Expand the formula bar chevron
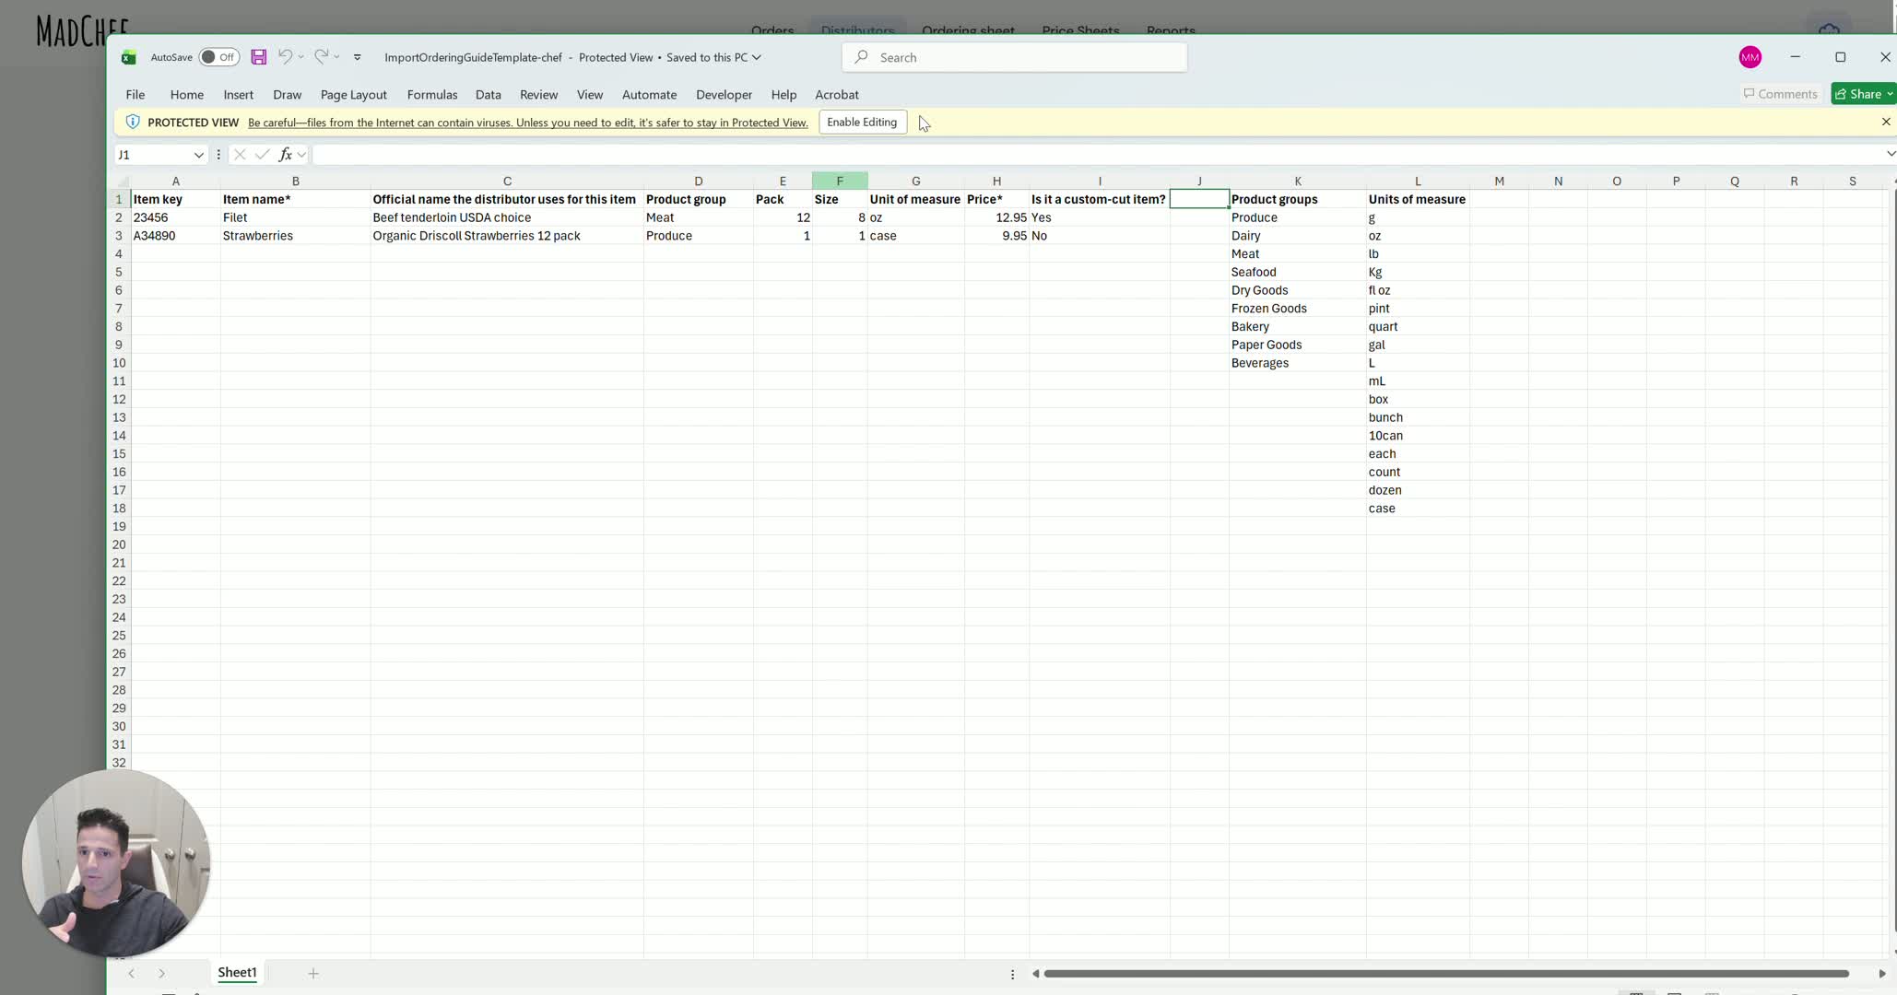1897x995 pixels. [1890, 154]
